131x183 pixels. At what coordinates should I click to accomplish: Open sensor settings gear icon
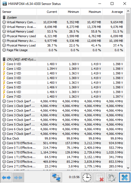click(x=112, y=178)
